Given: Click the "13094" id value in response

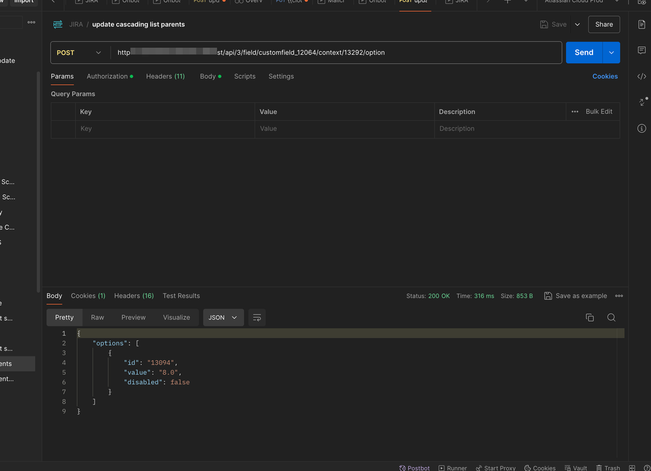Looking at the screenshot, I should [160, 363].
